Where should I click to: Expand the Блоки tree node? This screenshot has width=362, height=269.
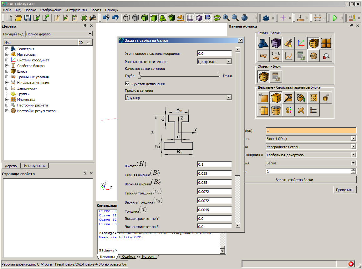(x=7, y=71)
